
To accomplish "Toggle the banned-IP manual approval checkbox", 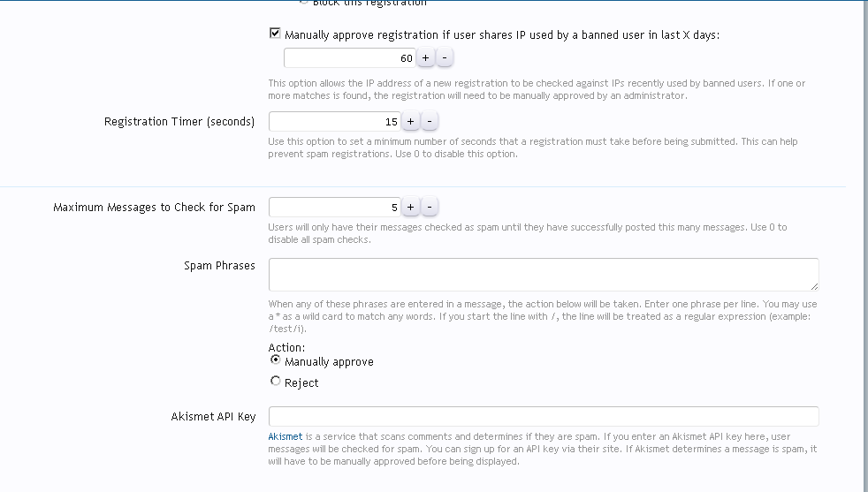I will click(276, 34).
